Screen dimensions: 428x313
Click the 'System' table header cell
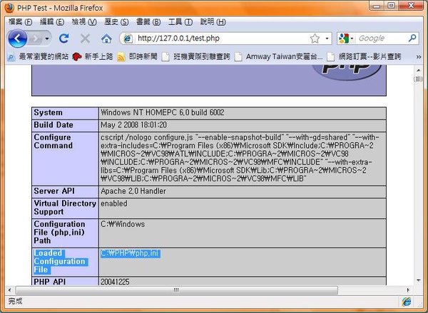pyautogui.click(x=65, y=112)
